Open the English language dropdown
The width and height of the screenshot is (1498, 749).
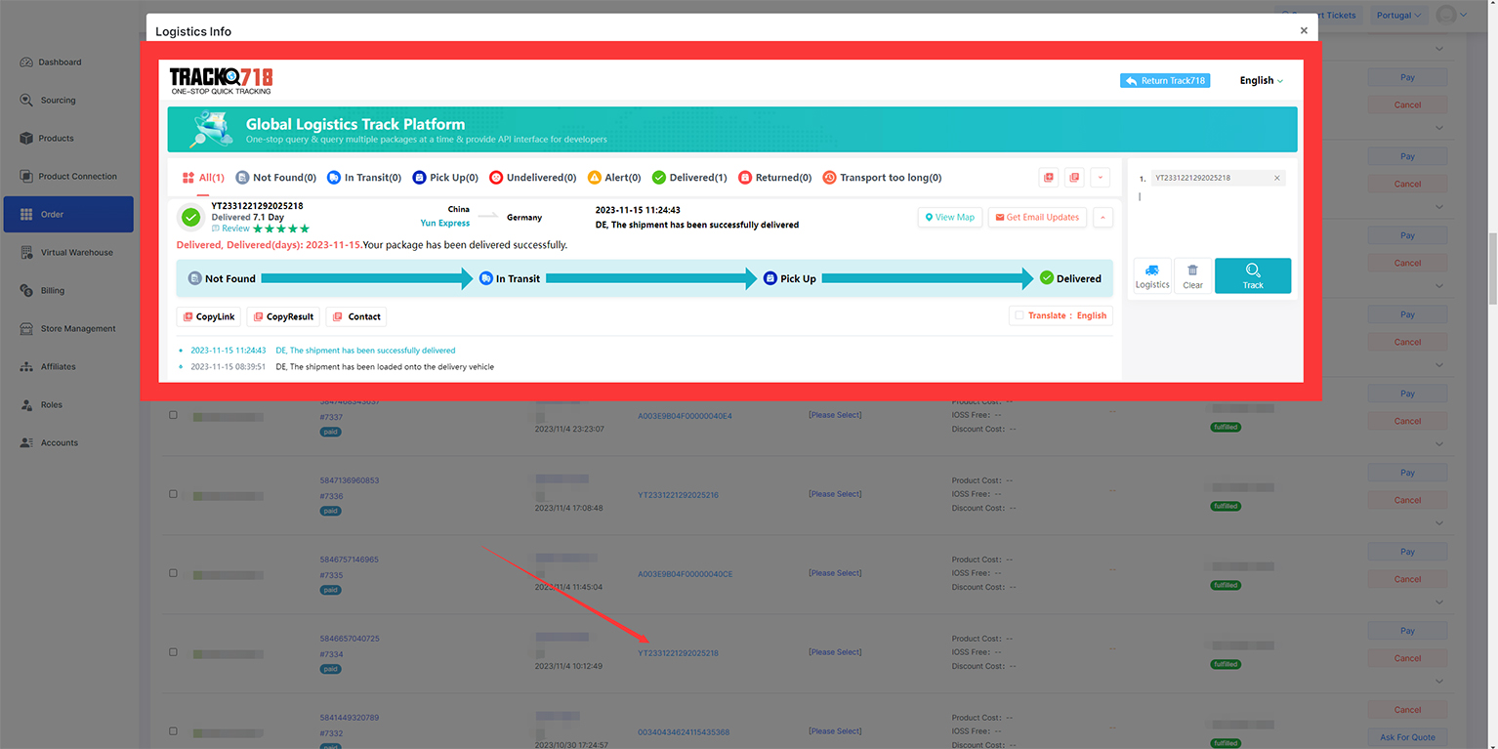[1261, 81]
